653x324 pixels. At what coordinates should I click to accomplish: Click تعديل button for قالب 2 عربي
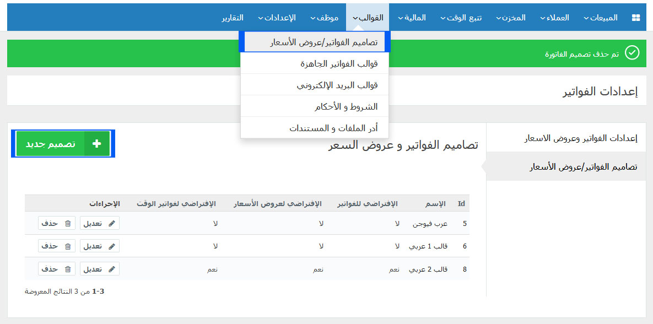click(100, 269)
